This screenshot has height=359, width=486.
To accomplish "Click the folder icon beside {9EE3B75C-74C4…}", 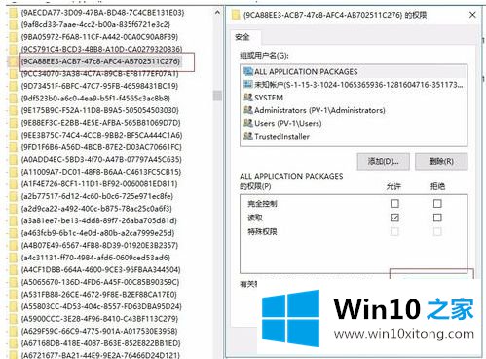I will click(13, 135).
